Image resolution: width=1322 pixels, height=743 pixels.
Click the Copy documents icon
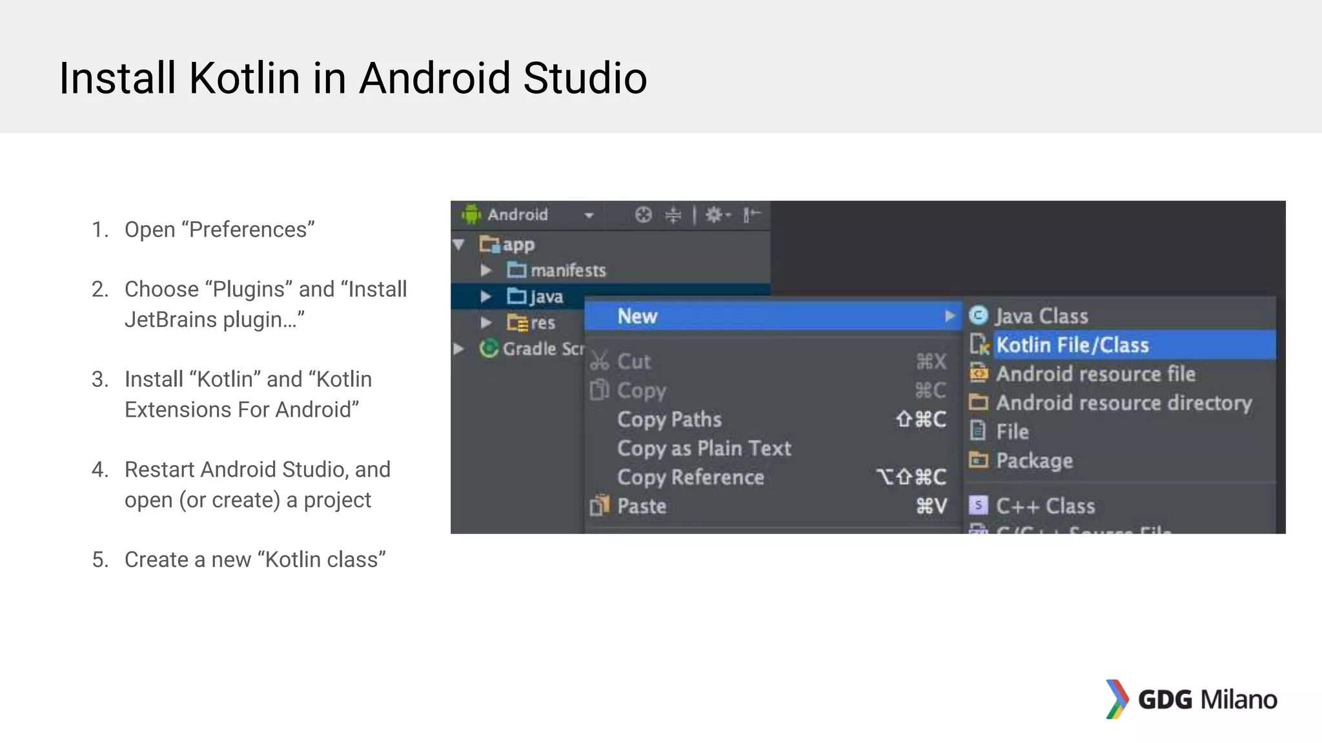point(600,390)
